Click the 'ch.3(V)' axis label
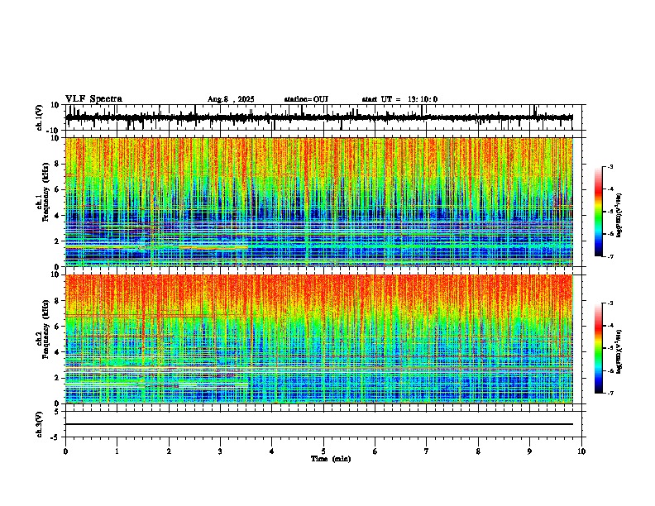This screenshot has height=506, width=655. click(39, 424)
